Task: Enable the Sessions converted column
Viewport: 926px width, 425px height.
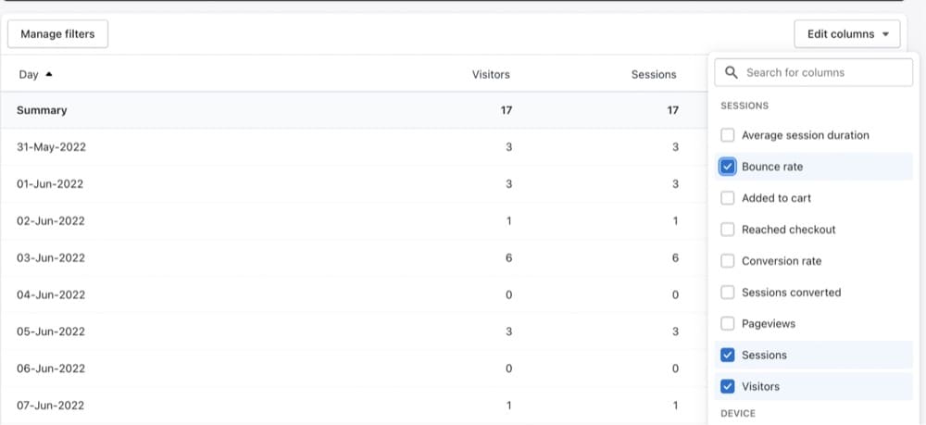Action: (728, 293)
